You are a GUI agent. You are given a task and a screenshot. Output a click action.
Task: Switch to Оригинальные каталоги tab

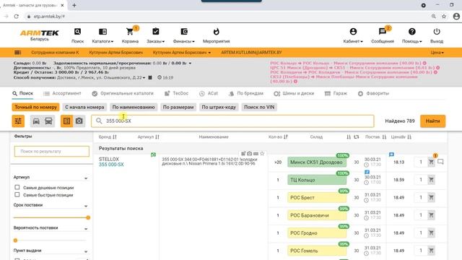pyautogui.click(x=123, y=93)
